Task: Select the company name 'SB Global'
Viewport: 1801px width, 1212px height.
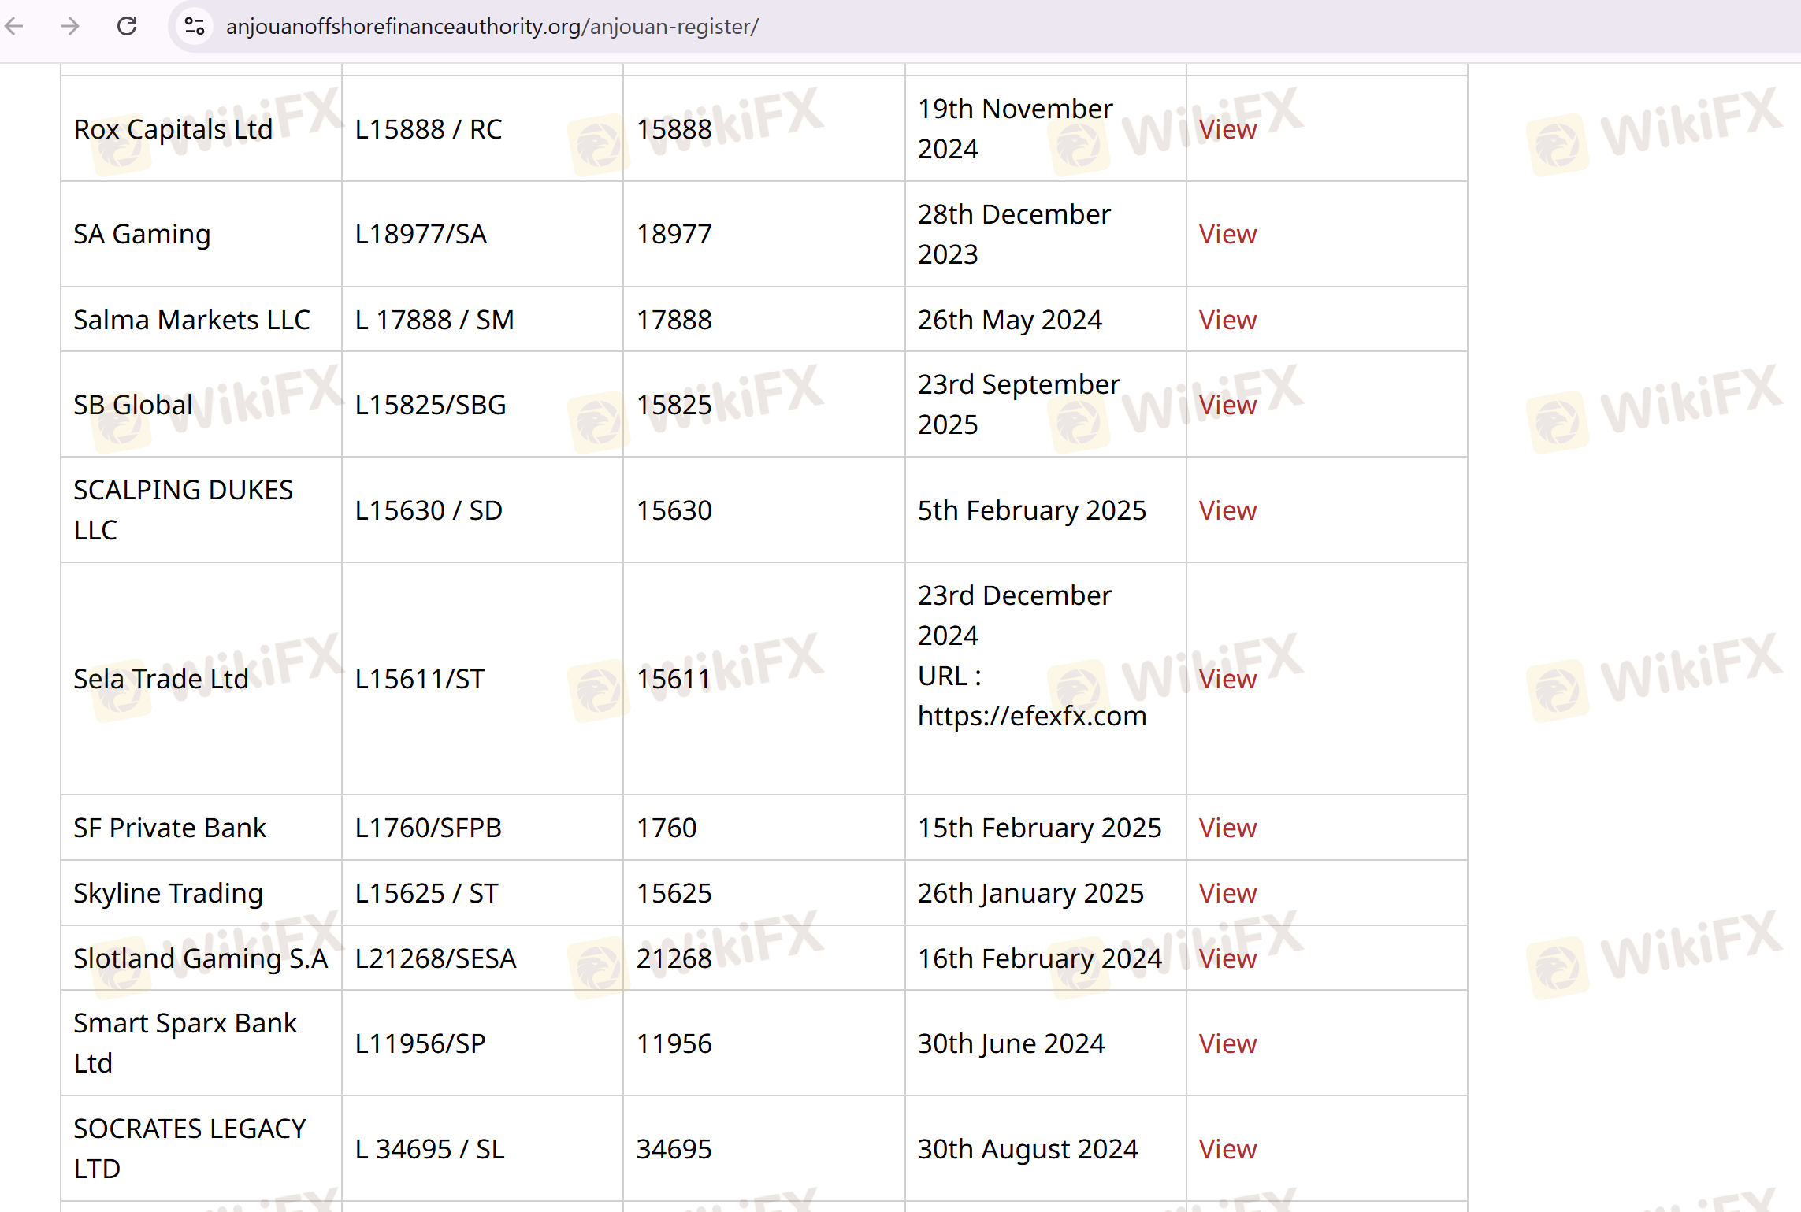Action: coord(133,405)
